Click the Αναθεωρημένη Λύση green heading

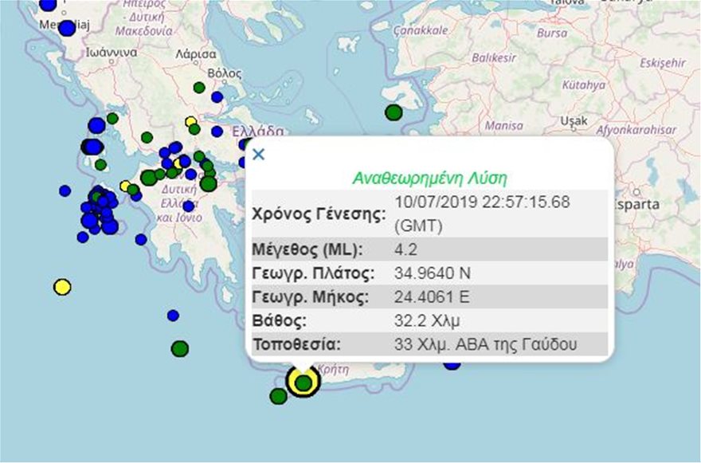point(429,177)
